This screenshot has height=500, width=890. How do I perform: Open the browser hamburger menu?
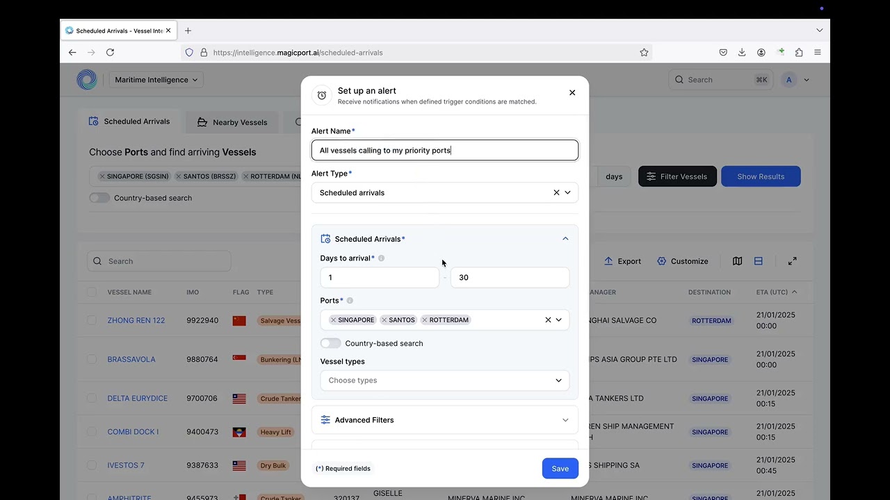click(x=818, y=52)
